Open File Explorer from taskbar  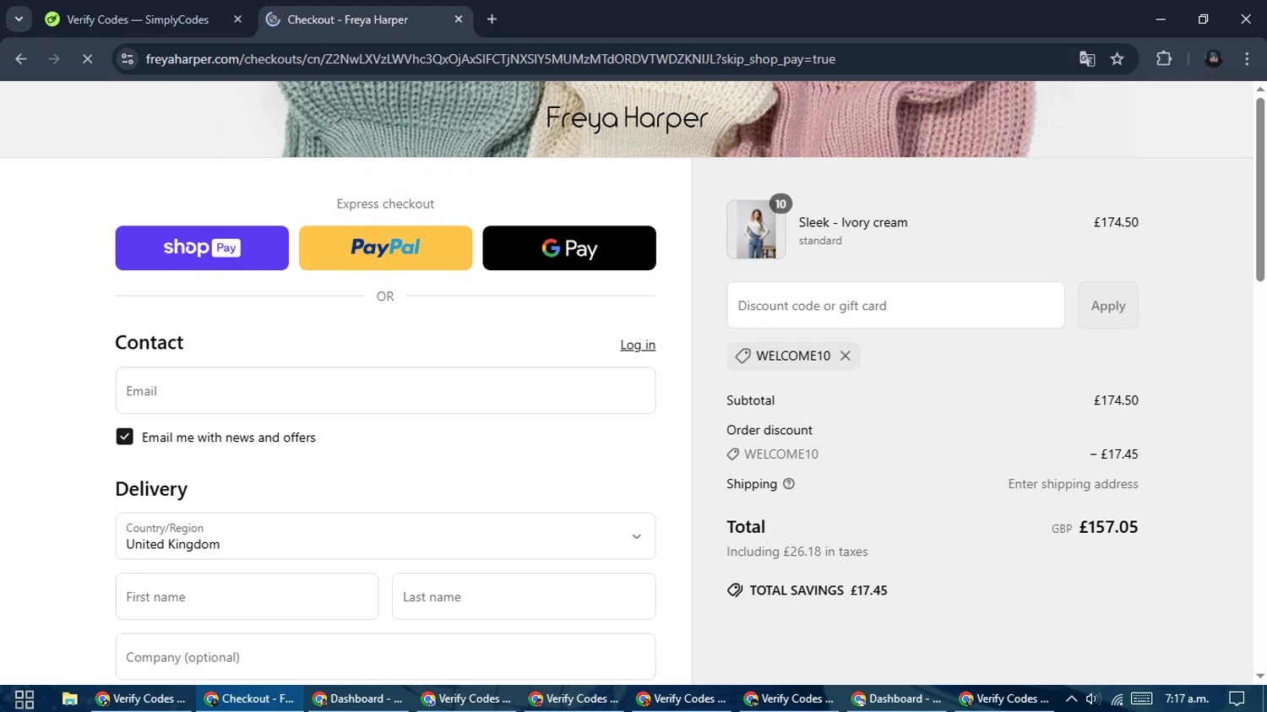(69, 698)
